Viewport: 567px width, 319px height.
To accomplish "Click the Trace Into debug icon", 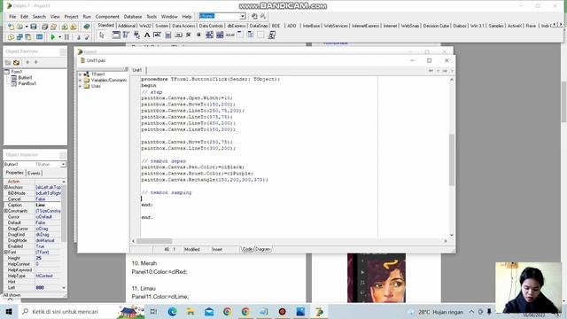I will tap(78, 37).
